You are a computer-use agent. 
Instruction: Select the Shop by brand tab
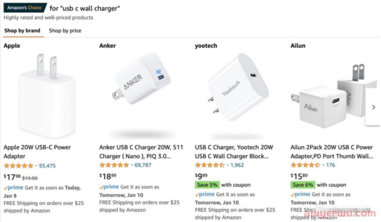click(23, 30)
